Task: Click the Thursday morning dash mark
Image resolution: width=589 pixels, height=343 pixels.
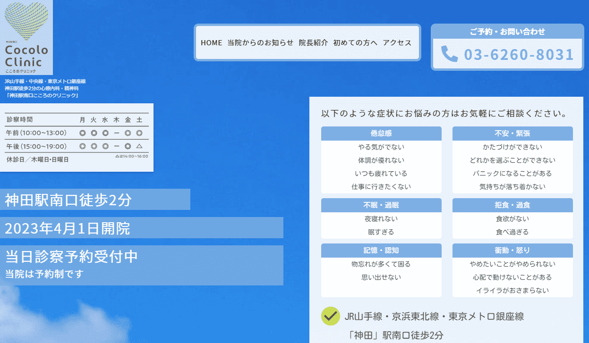Action: (116, 133)
